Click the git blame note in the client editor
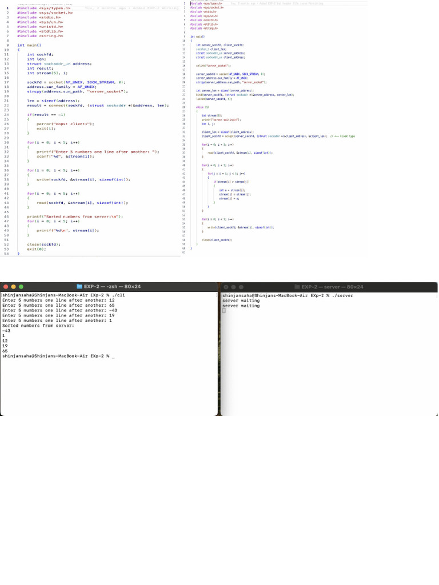 pyautogui.click(x=131, y=9)
